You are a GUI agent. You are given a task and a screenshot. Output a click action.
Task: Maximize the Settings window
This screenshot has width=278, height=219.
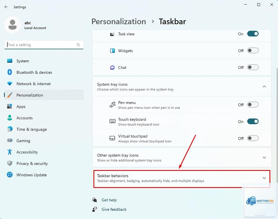259,5
